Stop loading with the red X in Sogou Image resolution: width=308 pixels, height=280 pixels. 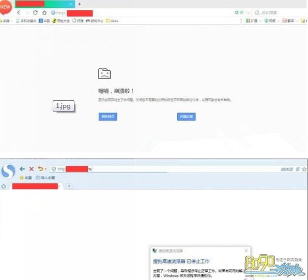coord(32,169)
